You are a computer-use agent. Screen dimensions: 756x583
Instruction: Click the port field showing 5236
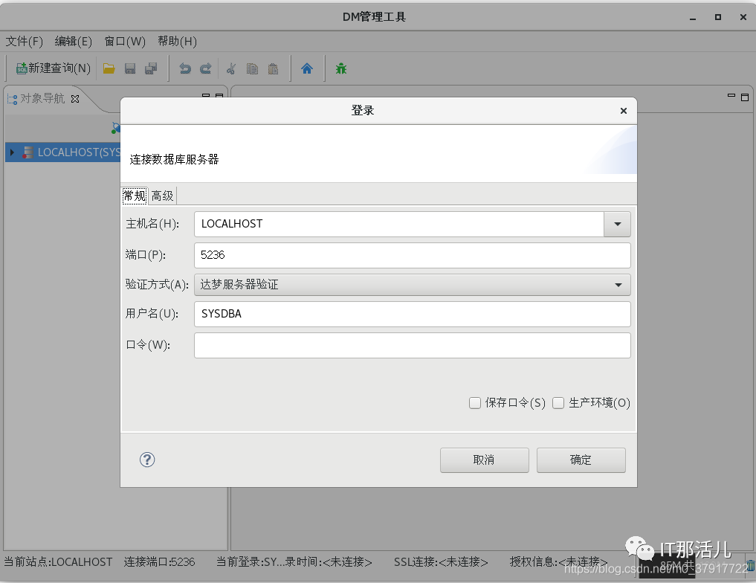(413, 255)
